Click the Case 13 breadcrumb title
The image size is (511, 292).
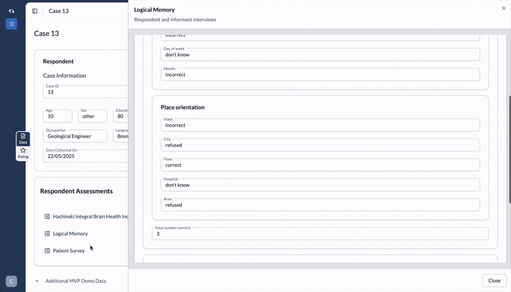(59, 11)
